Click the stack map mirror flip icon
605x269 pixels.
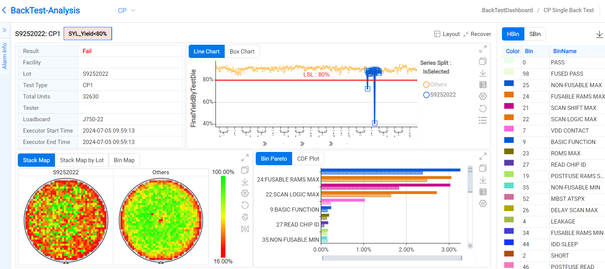point(245,229)
